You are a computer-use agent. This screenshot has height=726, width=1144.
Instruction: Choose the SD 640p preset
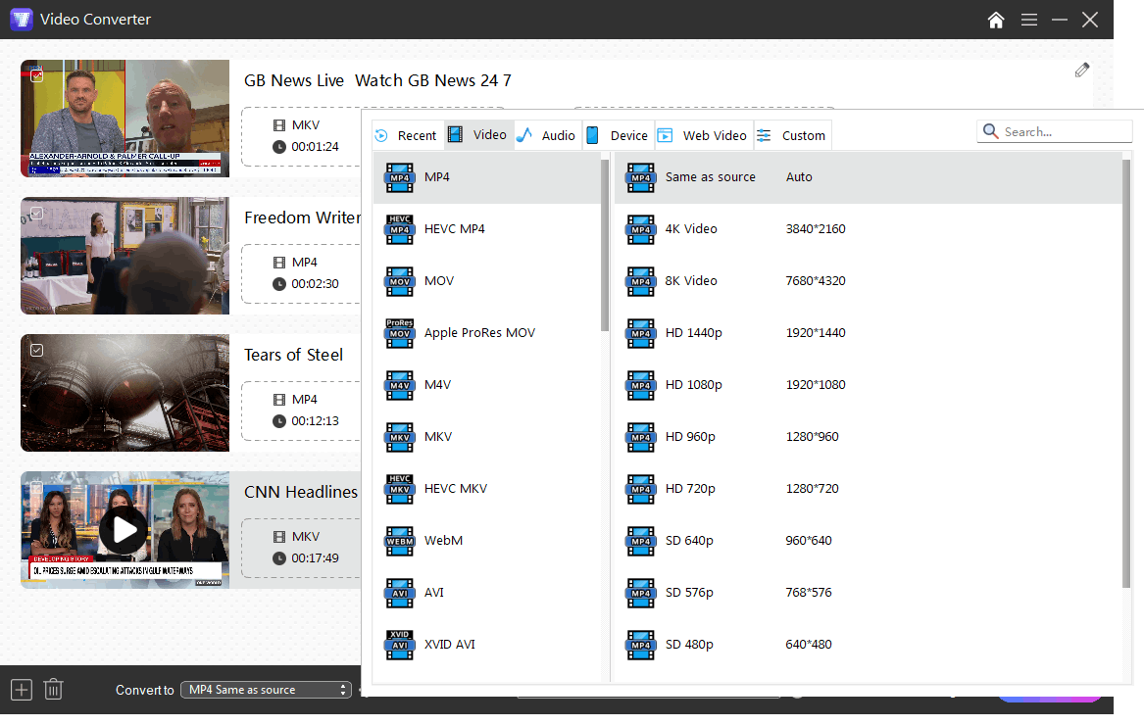(x=869, y=541)
